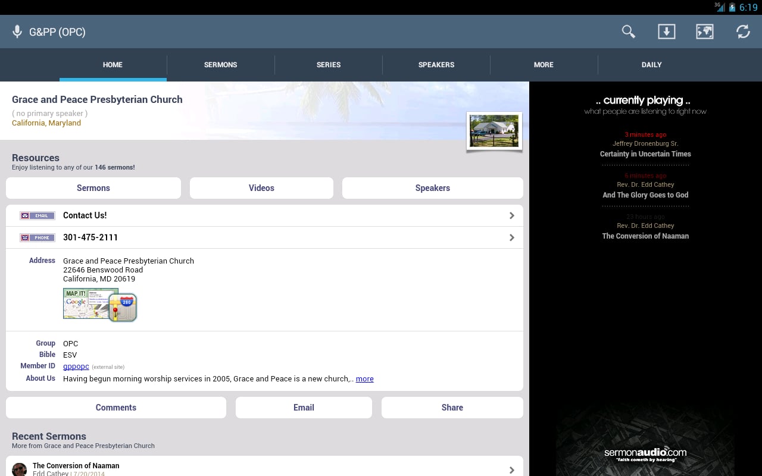Expand the Contact Us! row chevron

[511, 215]
